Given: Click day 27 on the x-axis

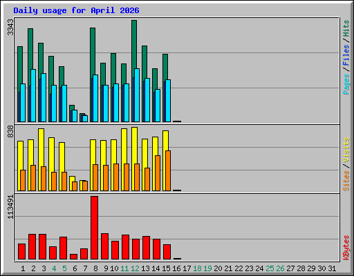Looking at the screenshot, I should pos(290,268).
